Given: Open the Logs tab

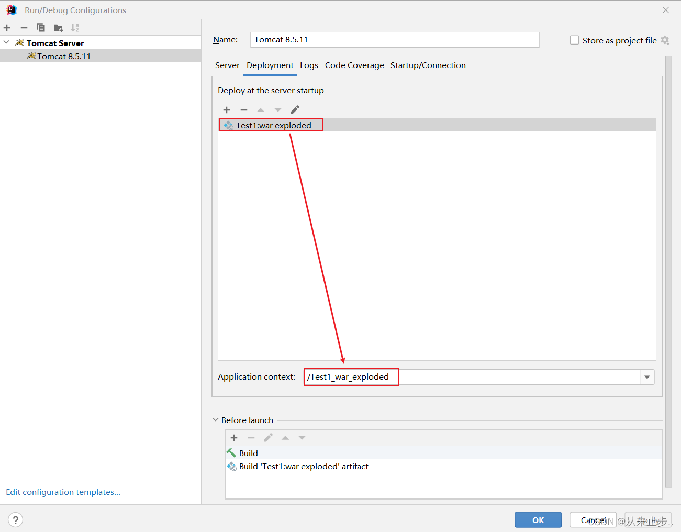Looking at the screenshot, I should pyautogui.click(x=309, y=65).
